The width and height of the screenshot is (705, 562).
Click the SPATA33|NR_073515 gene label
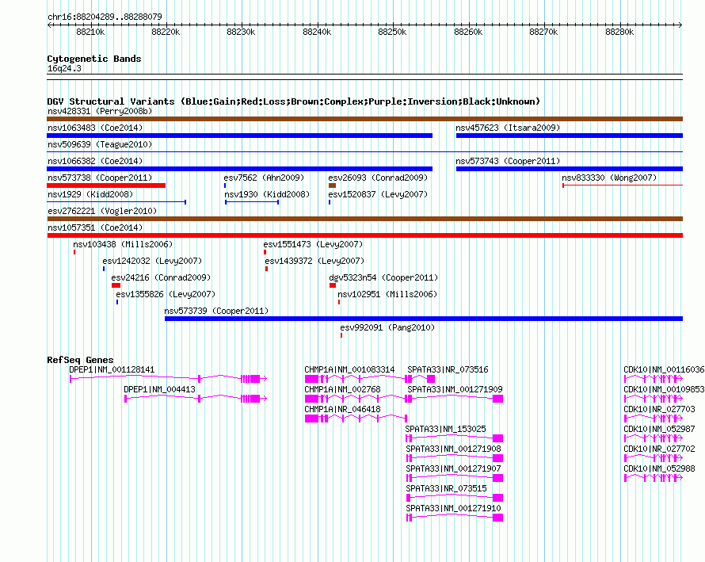coord(446,488)
